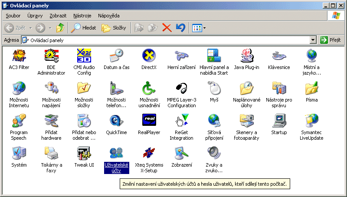The width and height of the screenshot is (347, 197).
Task: Click the Hledat search button
Action: point(84,28)
